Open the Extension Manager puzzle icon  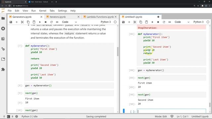[3, 69]
